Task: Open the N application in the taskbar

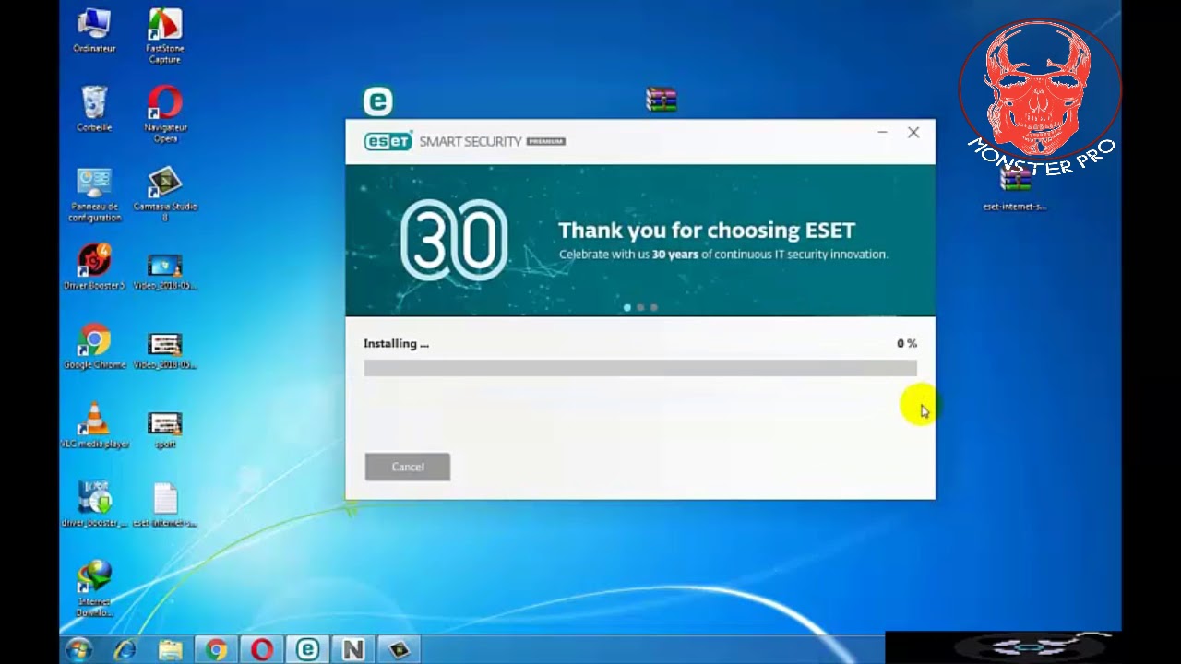Action: tap(352, 649)
